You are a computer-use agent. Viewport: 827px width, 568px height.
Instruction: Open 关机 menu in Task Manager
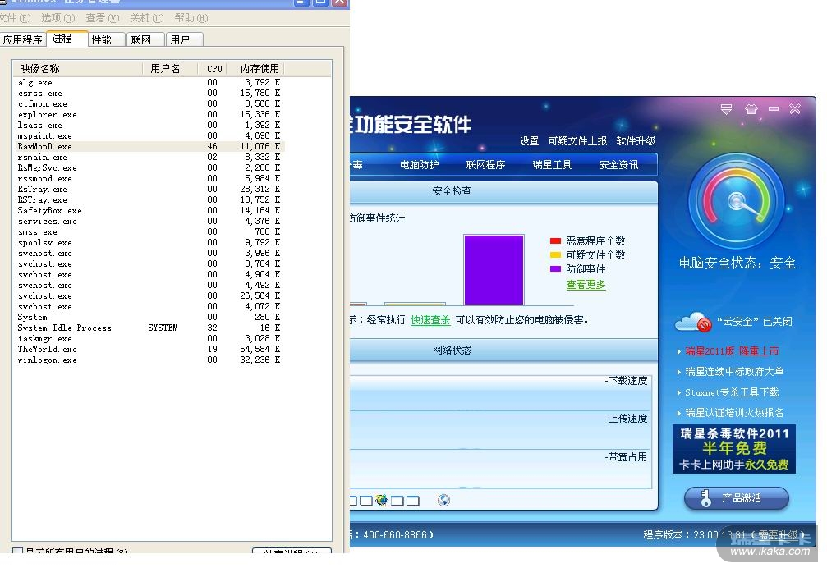tap(147, 18)
